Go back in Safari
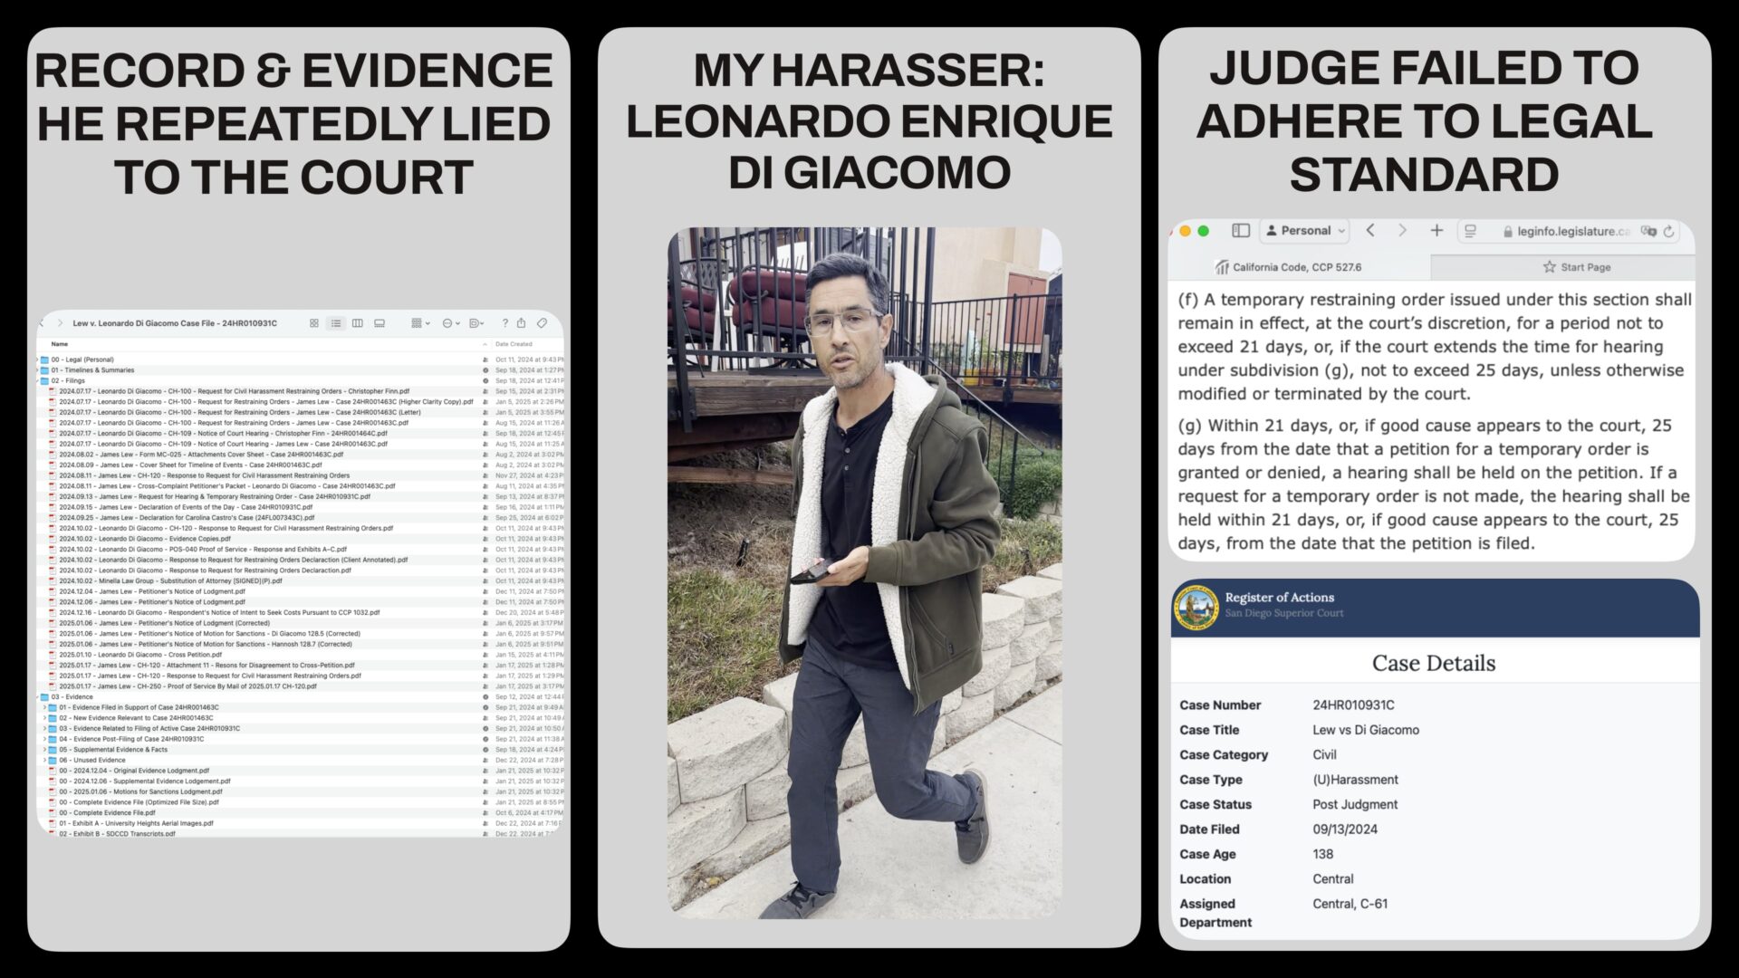This screenshot has width=1739, height=978. point(1370,231)
